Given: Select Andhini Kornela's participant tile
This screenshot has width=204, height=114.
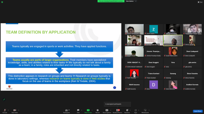Looking at the screenshot, I should pos(192,85).
